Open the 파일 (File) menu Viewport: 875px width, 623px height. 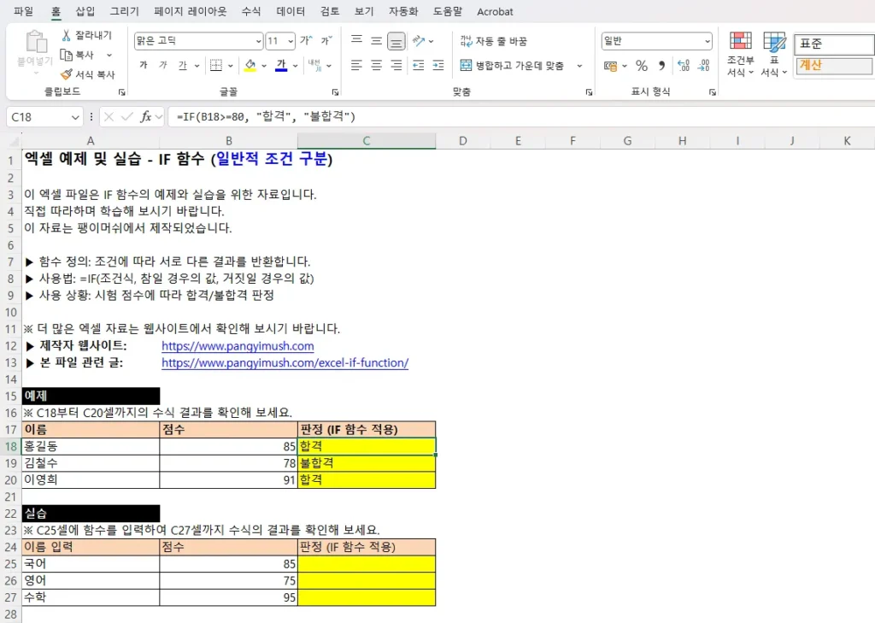tap(23, 11)
